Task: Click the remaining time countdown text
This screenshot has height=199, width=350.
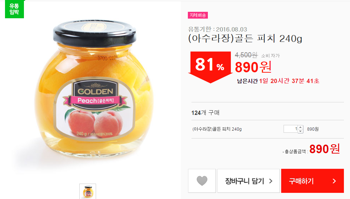Action: (278, 81)
